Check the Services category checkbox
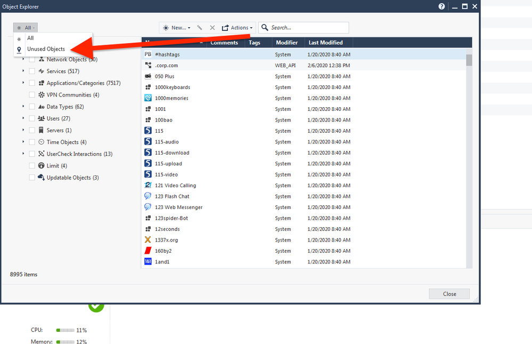Screen dimensions: 532x344 [32, 71]
